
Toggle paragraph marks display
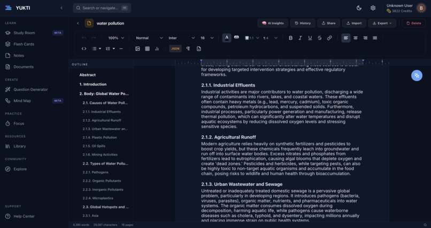[x=188, y=49]
